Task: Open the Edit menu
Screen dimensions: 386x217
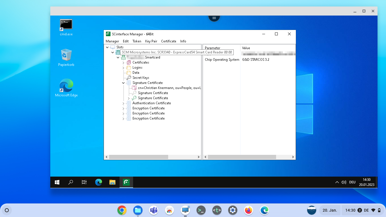Action: [126, 41]
